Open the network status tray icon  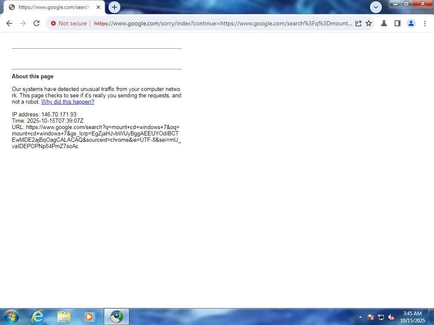381,317
